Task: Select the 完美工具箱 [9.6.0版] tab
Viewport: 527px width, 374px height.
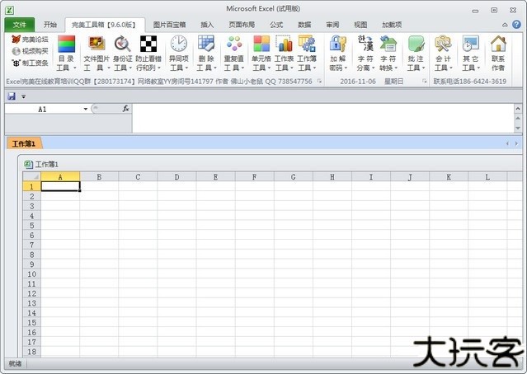Action: click(x=105, y=25)
